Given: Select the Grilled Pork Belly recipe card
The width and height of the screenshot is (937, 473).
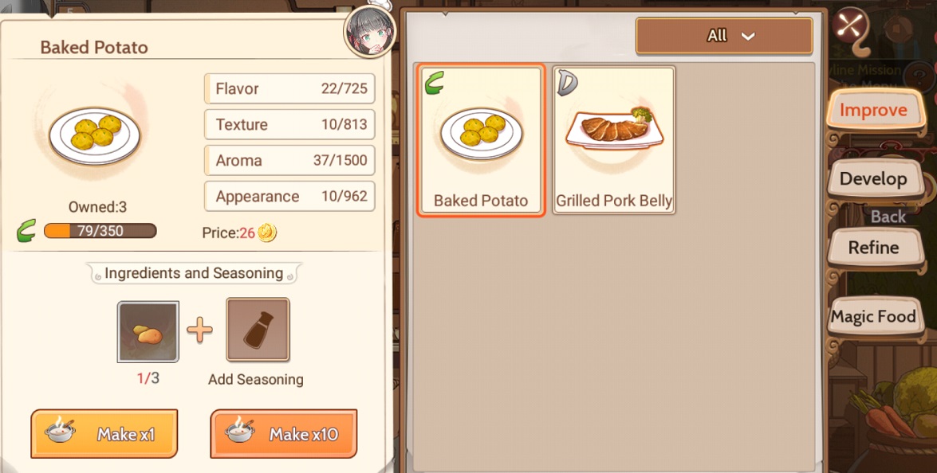Looking at the screenshot, I should (614, 139).
